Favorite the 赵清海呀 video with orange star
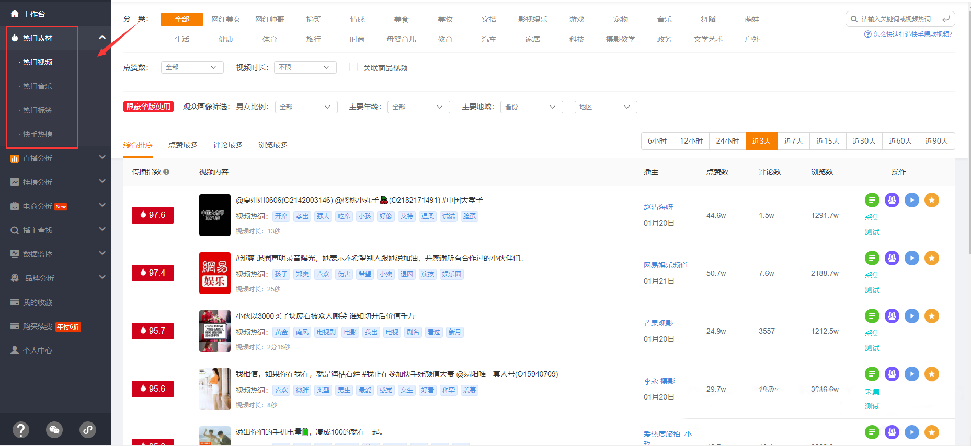The image size is (971, 446). [x=932, y=200]
